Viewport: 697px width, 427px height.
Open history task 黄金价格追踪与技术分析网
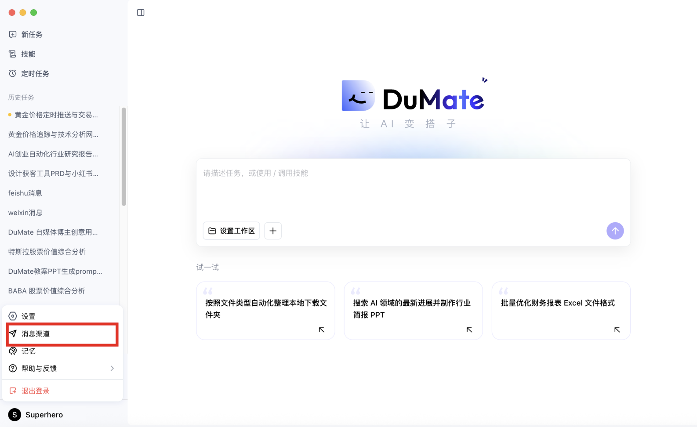pos(53,134)
